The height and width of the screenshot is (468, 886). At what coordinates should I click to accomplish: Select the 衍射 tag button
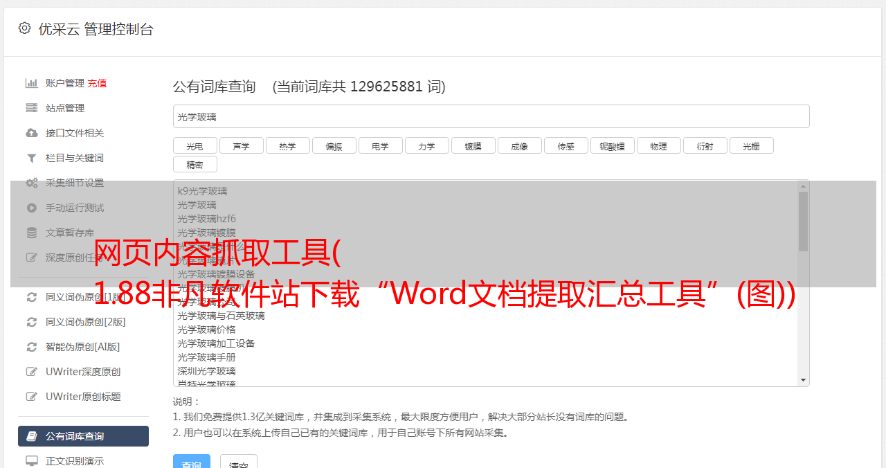coord(705,145)
